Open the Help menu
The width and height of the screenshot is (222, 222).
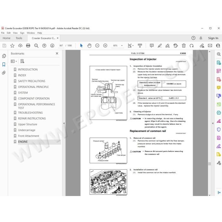tap(40, 33)
